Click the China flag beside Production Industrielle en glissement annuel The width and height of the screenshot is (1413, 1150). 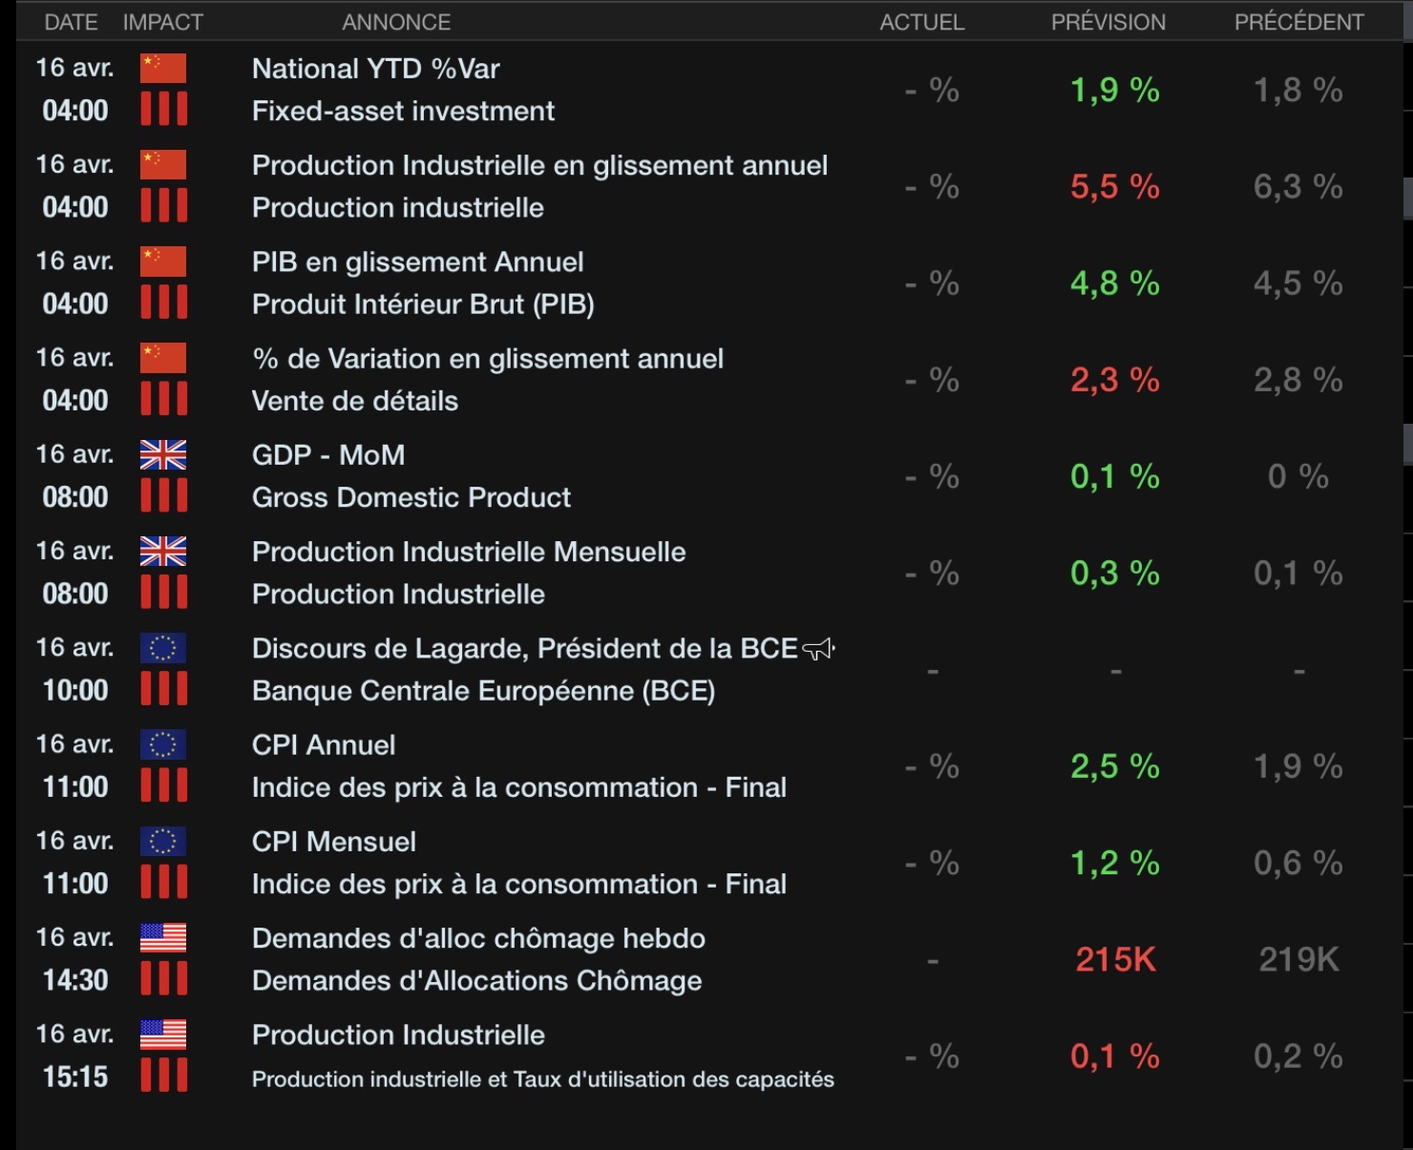click(163, 165)
